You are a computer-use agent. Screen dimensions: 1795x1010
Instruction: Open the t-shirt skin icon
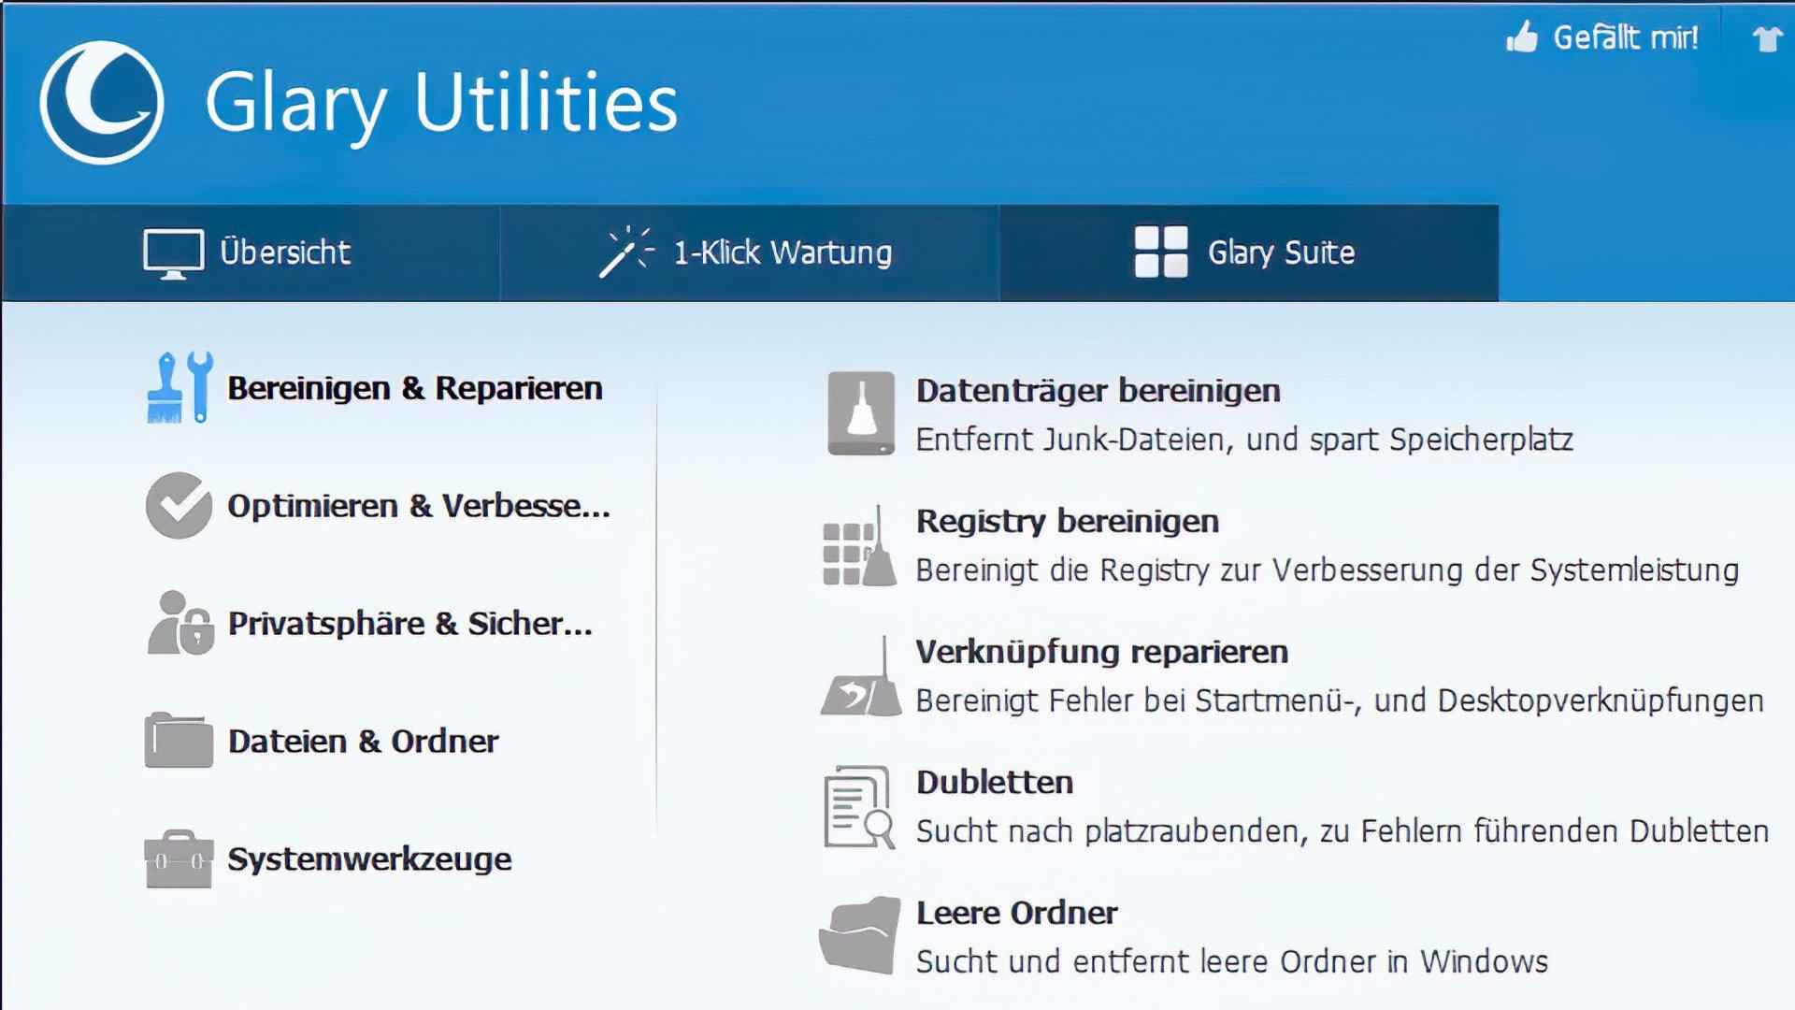coord(1766,38)
